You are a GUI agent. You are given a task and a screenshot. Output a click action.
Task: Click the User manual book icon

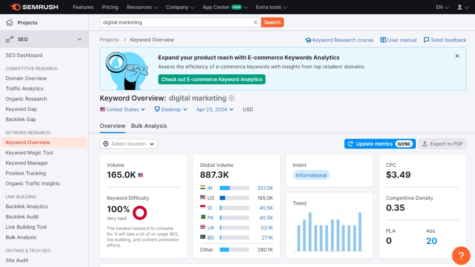tap(383, 40)
